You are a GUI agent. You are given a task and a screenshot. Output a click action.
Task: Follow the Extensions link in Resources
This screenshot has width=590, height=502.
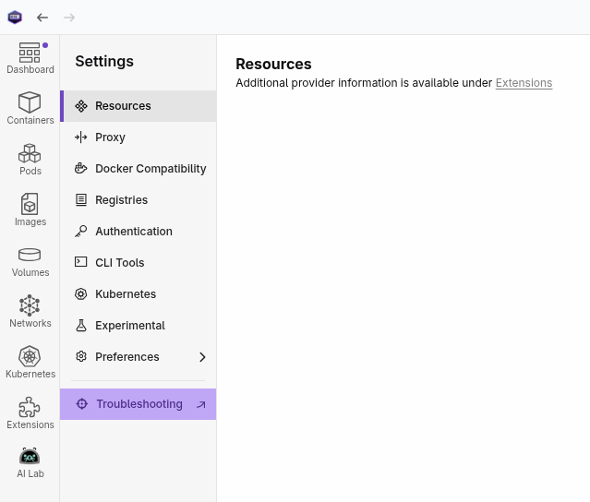[x=524, y=83]
